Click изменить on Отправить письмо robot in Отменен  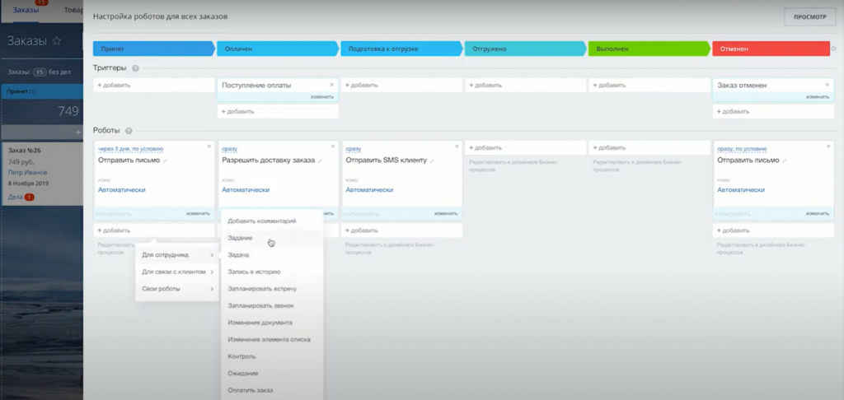click(817, 213)
